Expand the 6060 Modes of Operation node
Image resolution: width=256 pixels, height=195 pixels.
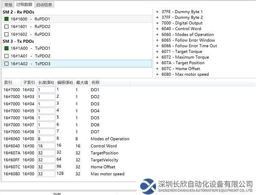coord(157,34)
